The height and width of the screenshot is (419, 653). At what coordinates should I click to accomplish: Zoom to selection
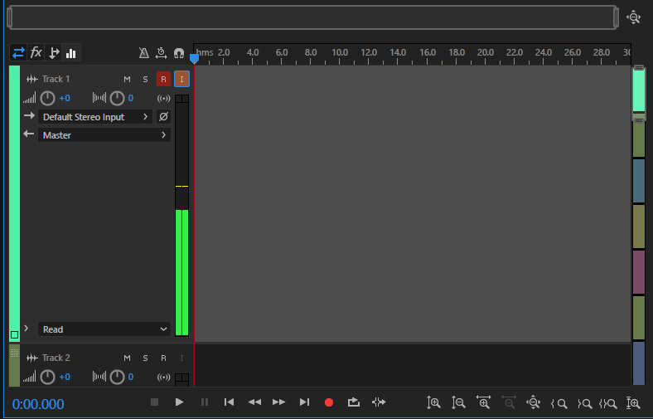[x=608, y=403]
